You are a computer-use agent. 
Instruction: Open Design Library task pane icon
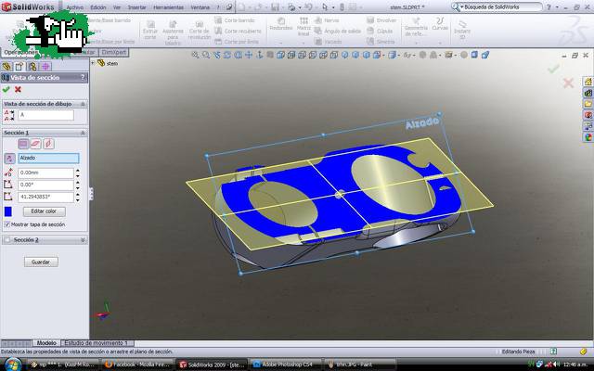pyautogui.click(x=588, y=93)
